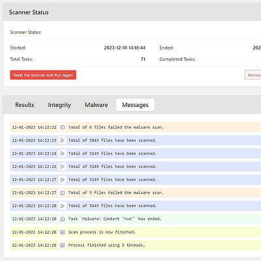Open the Malware tab

coord(96,105)
